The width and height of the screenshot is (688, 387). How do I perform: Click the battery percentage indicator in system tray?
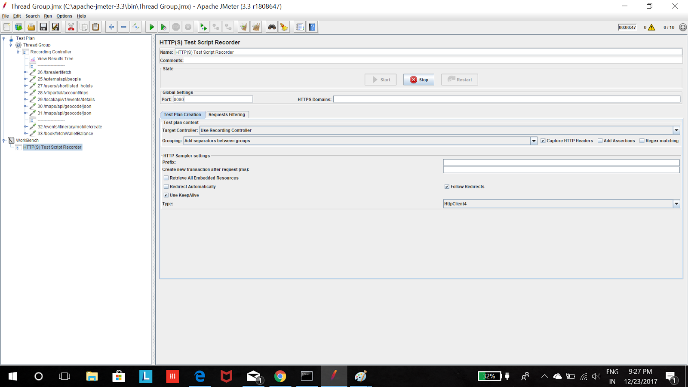click(490, 376)
